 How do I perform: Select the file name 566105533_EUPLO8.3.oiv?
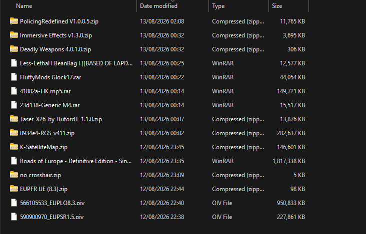[x=52, y=203]
